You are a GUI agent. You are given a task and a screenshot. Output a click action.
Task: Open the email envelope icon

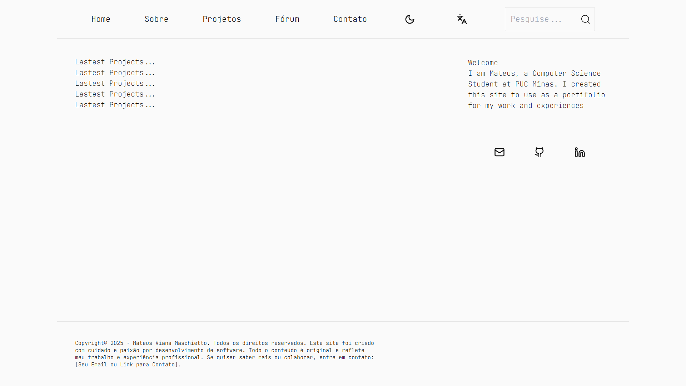[x=499, y=152]
